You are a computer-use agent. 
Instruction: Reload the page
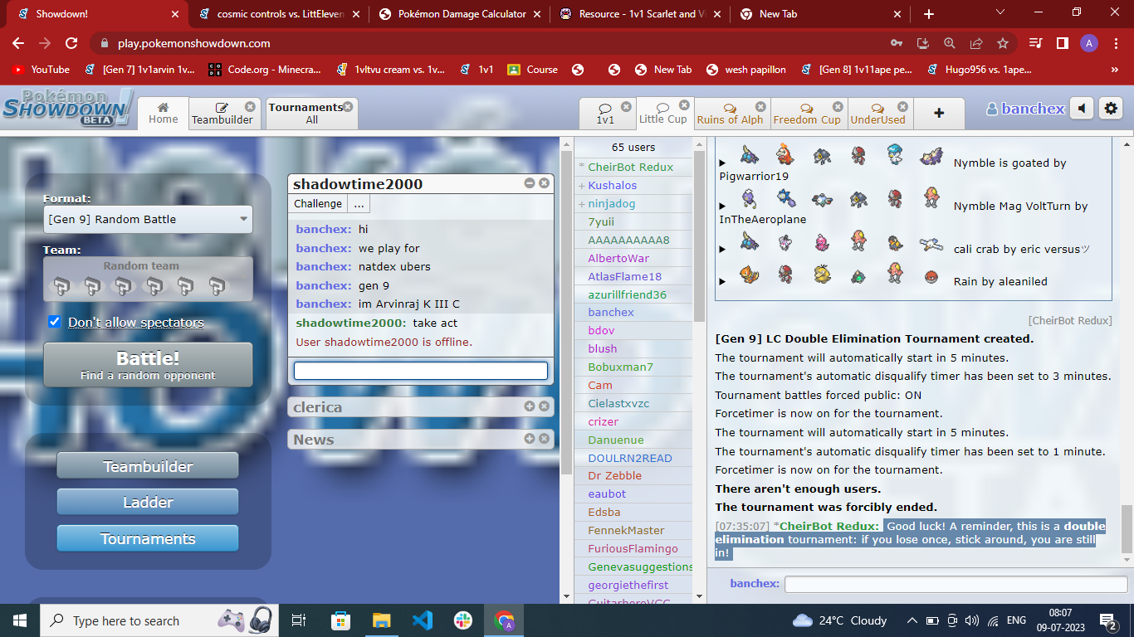tap(71, 43)
